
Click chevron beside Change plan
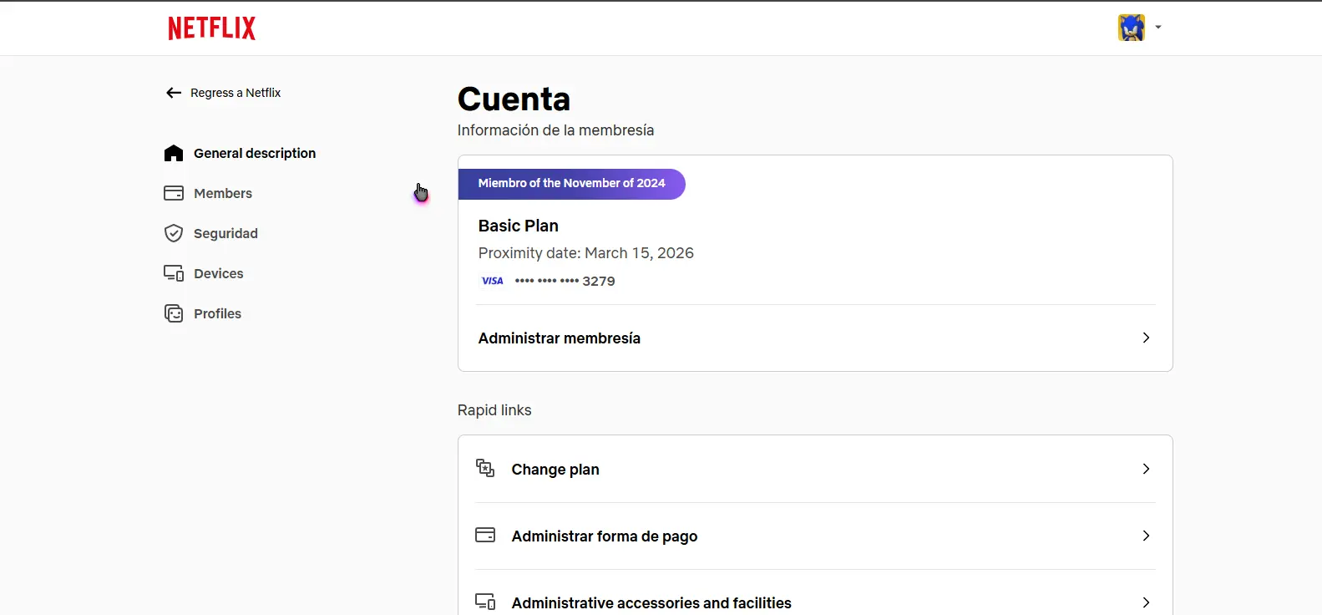1146,469
